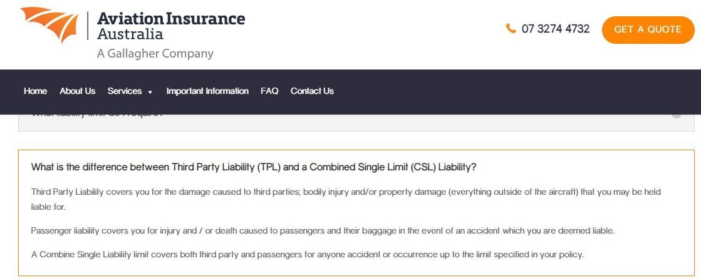701x278 pixels.
Task: Open the Important Information menu item
Action: click(x=207, y=91)
